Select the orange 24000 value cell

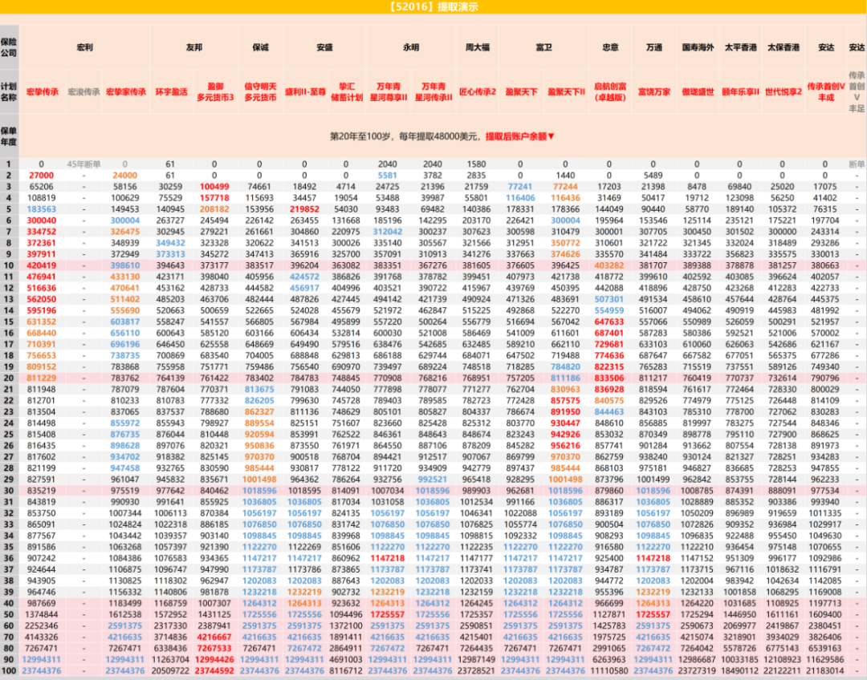[x=124, y=176]
